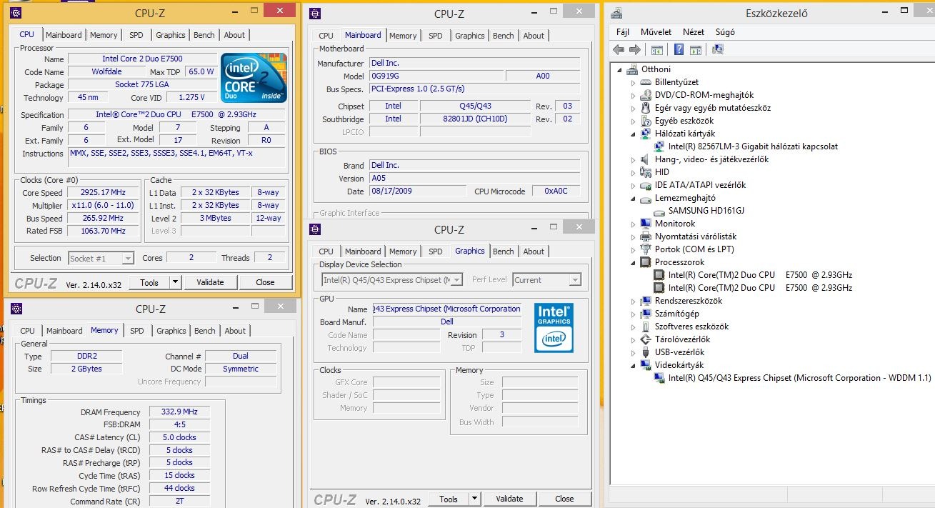This screenshot has height=508, width=935.
Task: Expand the IDE ATA/ATAPI vezérlők node
Action: coord(633,185)
